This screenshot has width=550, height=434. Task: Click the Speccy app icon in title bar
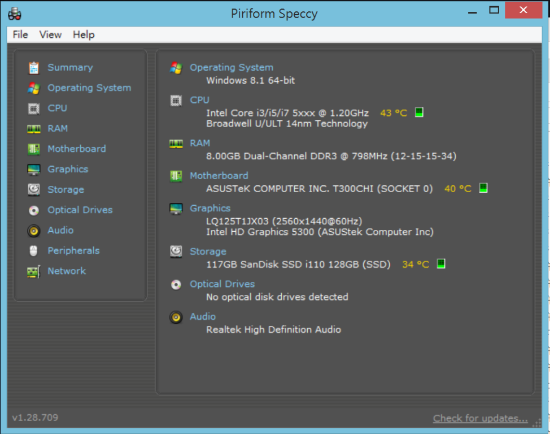(x=15, y=14)
